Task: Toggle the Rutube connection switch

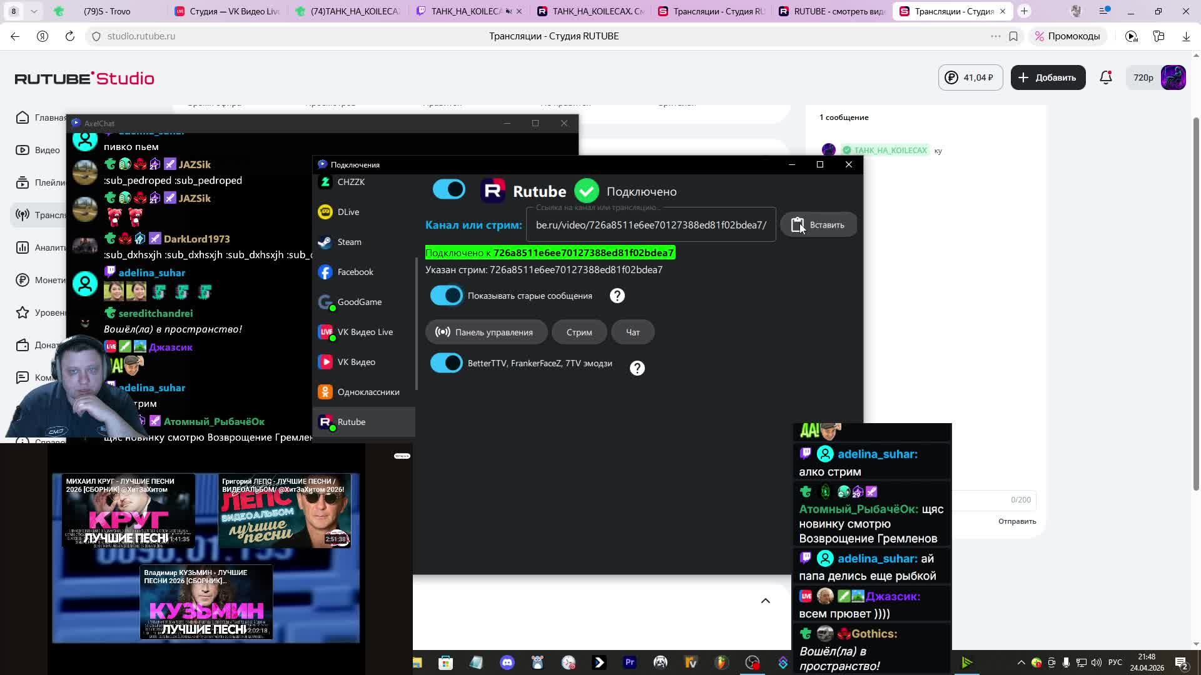Action: [448, 189]
